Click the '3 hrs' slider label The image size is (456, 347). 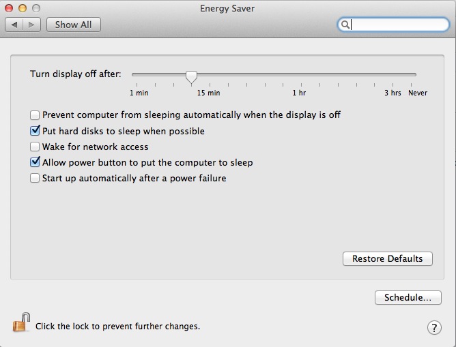pos(393,93)
